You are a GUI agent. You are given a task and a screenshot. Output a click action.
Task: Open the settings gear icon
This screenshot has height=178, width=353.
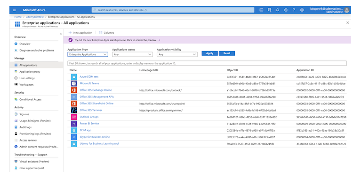(286, 10)
